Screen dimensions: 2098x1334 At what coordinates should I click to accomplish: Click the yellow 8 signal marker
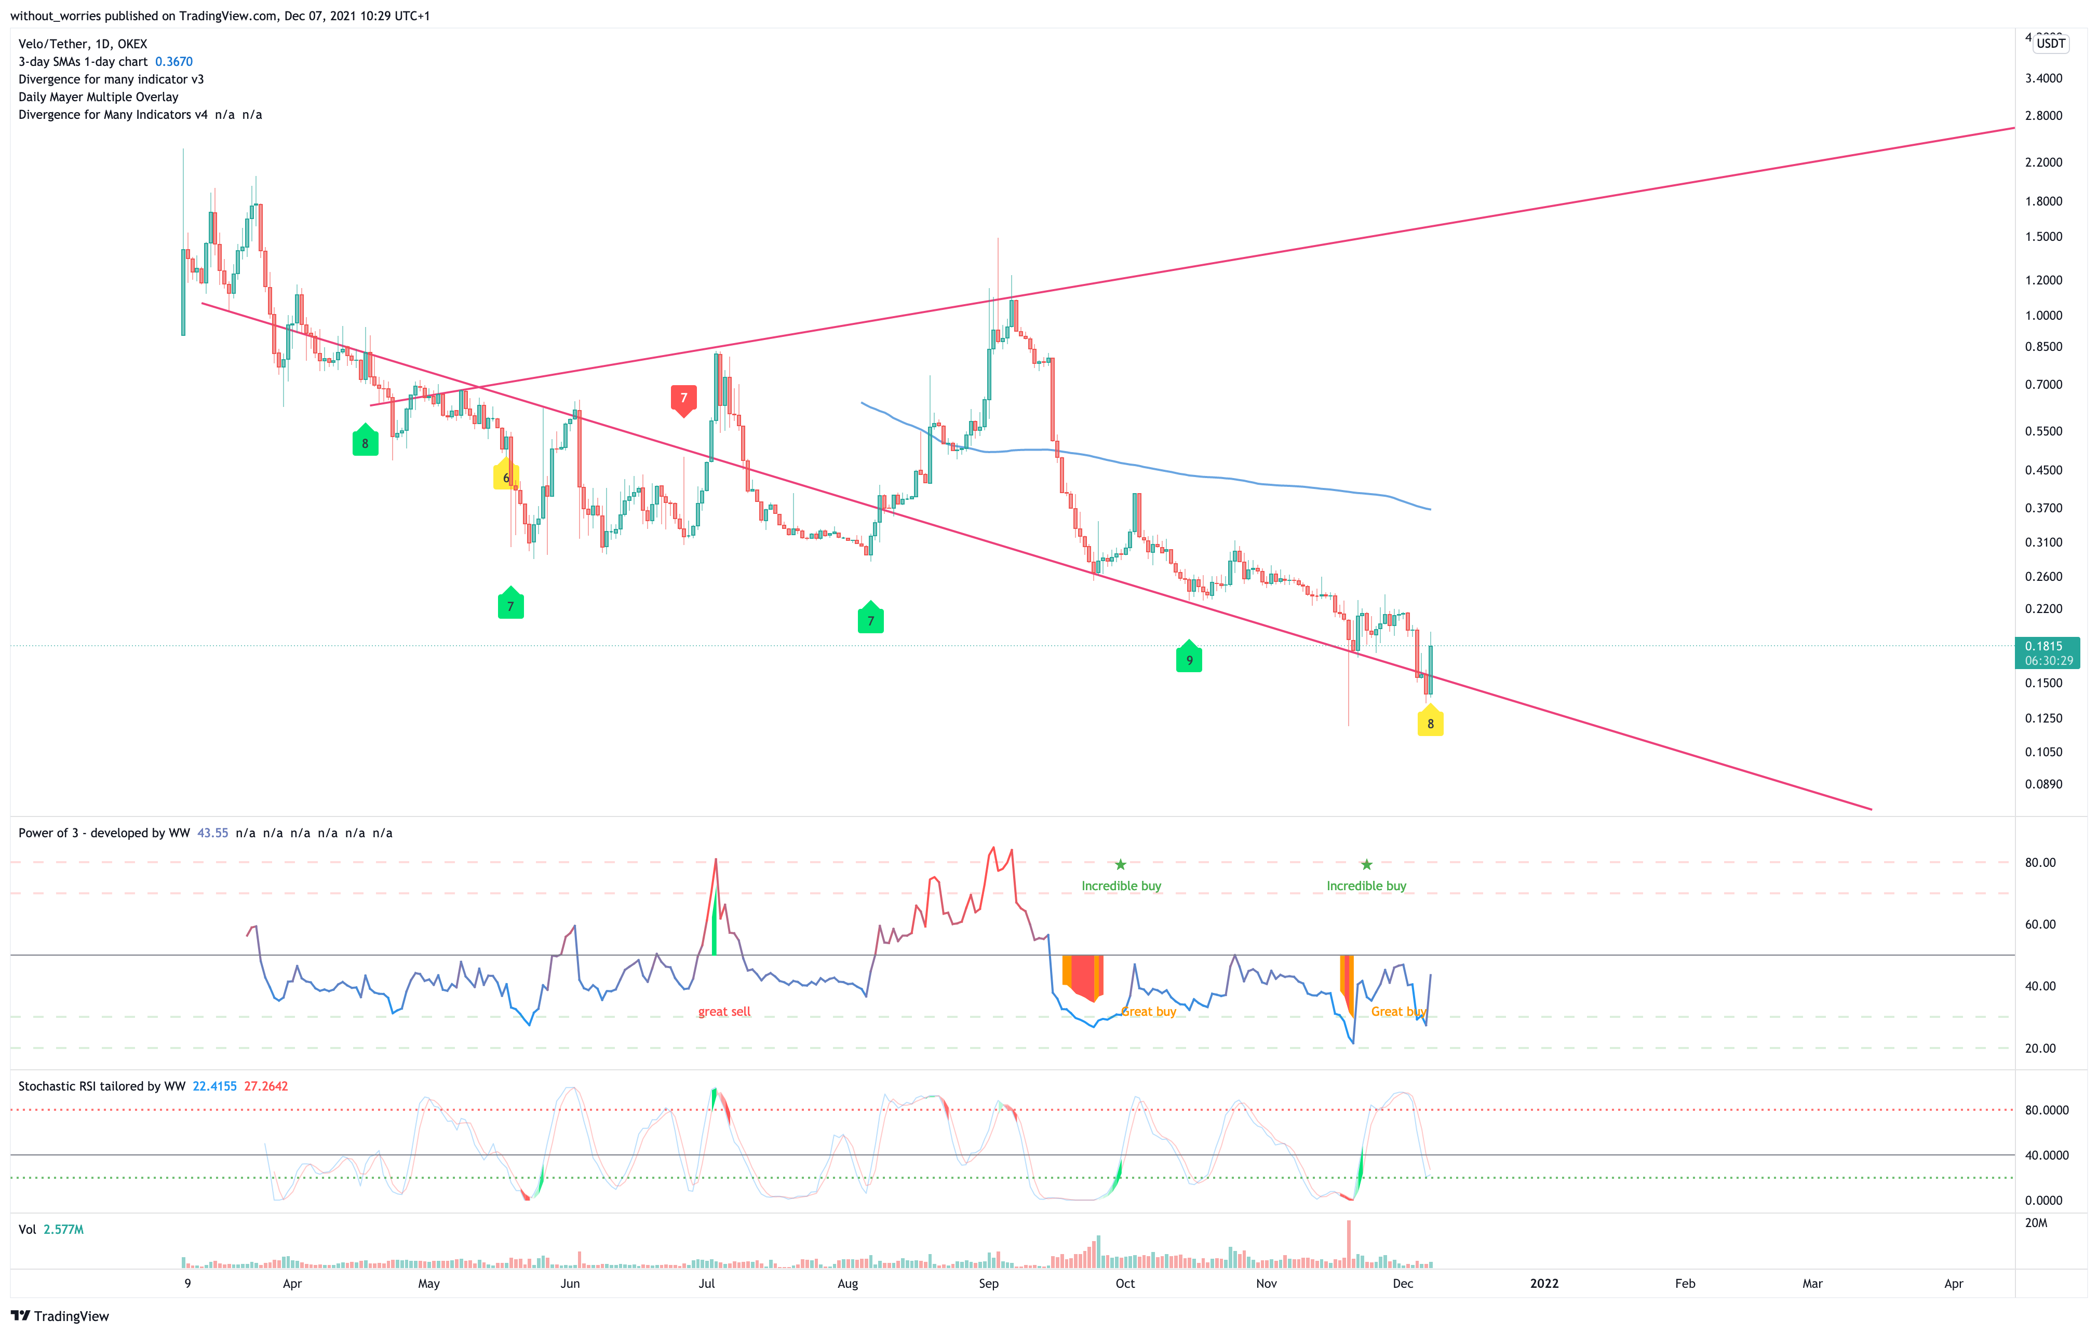[x=1431, y=721]
